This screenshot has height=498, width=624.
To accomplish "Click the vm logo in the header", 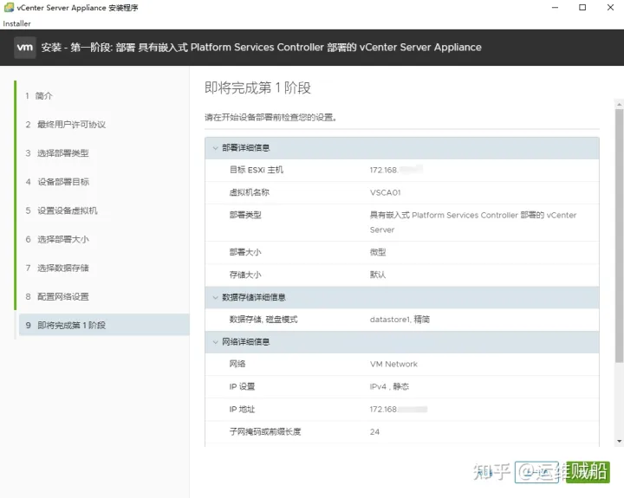I will click(x=24, y=48).
